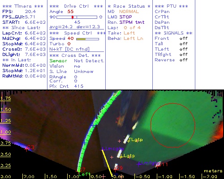Click the 1.00 vertical axis tick label
The width and height of the screenshot is (224, 179).
5,132
